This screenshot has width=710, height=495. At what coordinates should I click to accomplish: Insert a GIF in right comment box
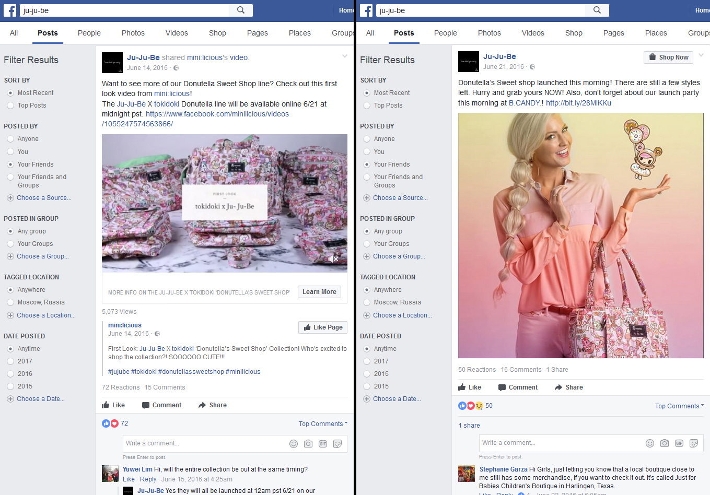[x=679, y=443]
